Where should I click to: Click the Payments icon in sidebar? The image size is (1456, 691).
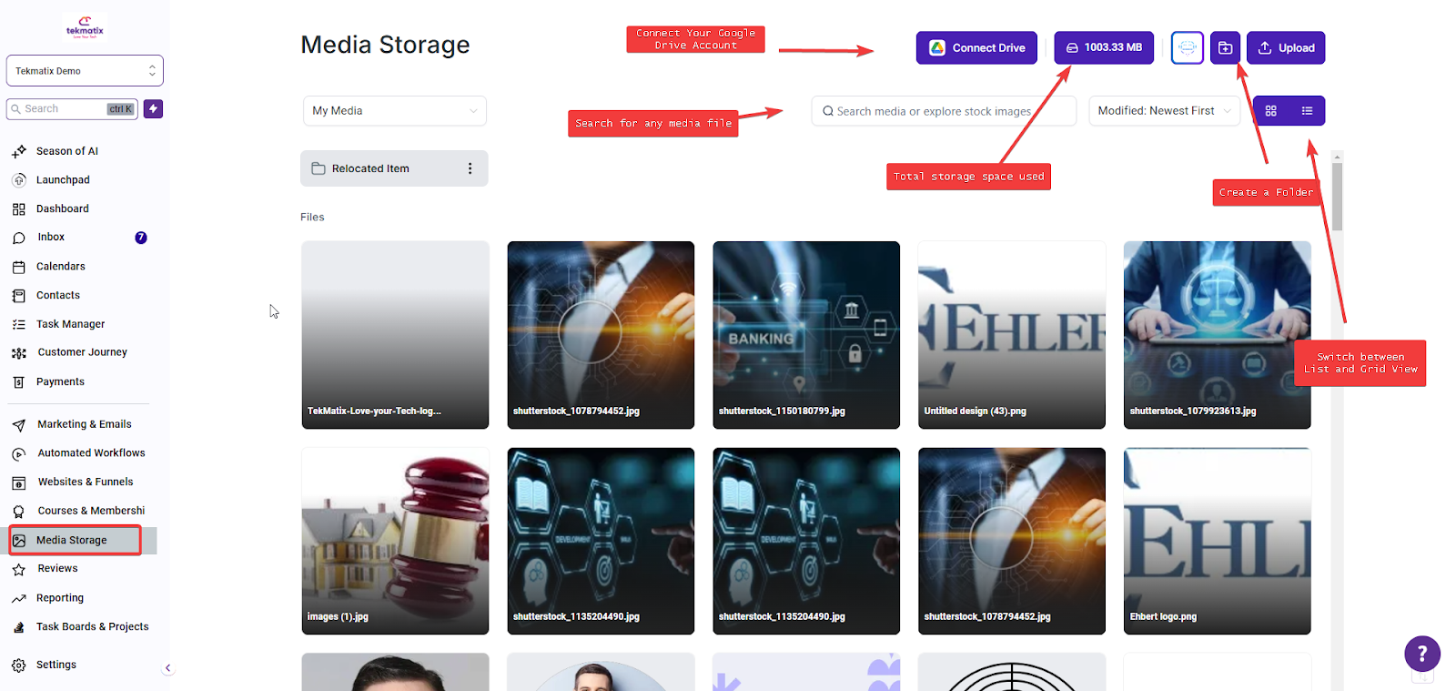pos(19,382)
